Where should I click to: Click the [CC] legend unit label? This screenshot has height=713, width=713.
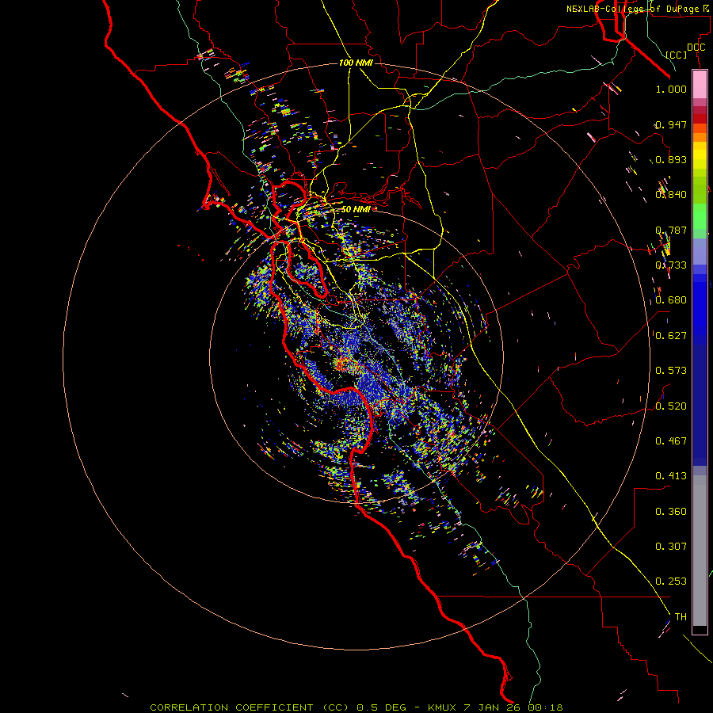pos(676,55)
